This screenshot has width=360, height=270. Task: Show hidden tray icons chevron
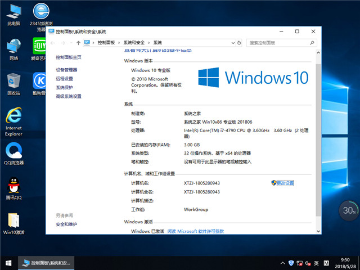[282, 263]
